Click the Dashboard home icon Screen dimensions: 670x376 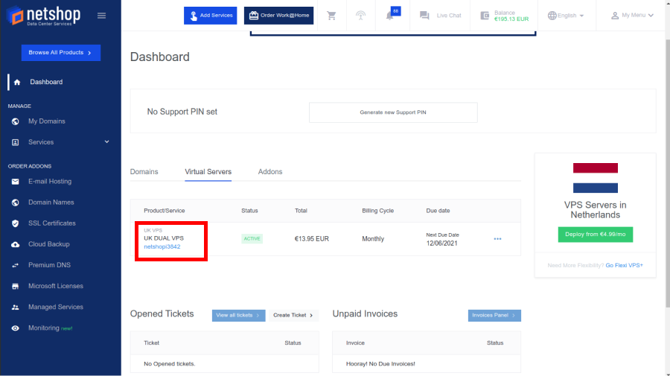(x=17, y=82)
